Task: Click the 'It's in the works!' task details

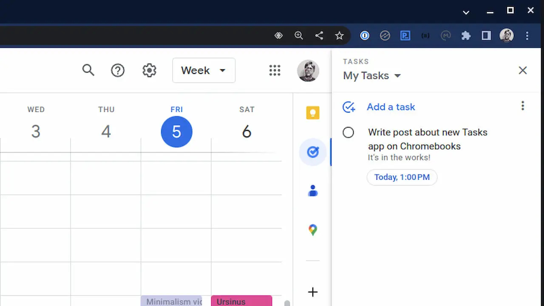Action: 399,158
